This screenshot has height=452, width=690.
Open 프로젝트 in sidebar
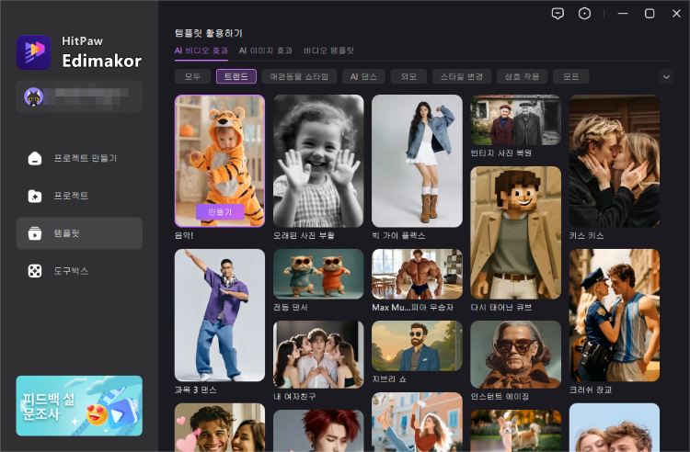[x=79, y=196]
